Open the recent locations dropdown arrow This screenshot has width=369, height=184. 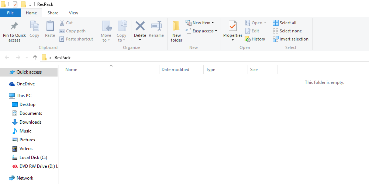27,58
